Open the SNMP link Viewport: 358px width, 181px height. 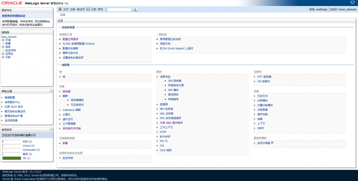tap(261, 128)
